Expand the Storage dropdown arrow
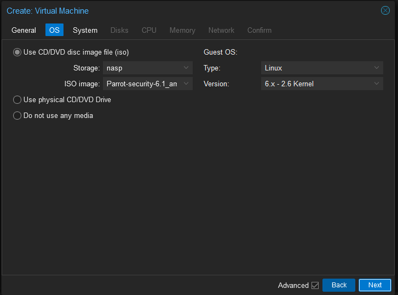 pos(186,68)
